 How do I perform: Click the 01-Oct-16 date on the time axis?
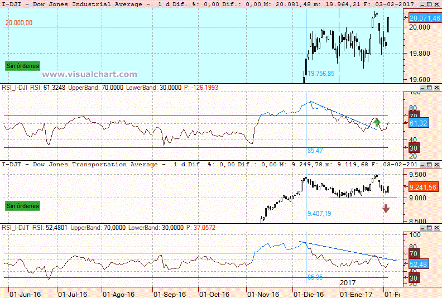click(214, 294)
